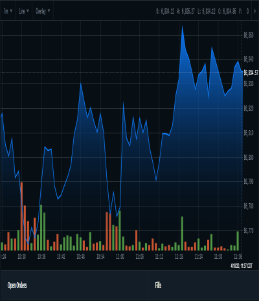Select the $6,800 price axis label

pos(249,157)
